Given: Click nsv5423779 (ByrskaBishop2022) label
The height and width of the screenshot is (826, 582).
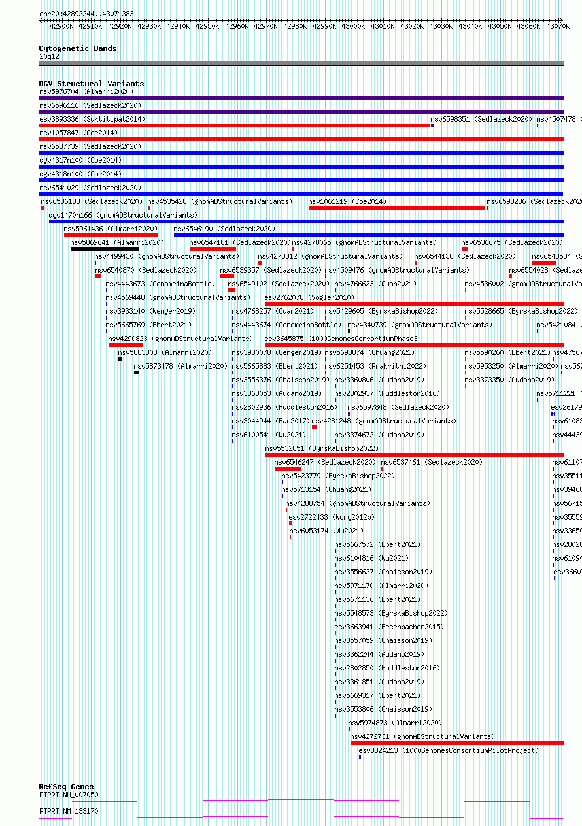Looking at the screenshot, I should (x=338, y=476).
